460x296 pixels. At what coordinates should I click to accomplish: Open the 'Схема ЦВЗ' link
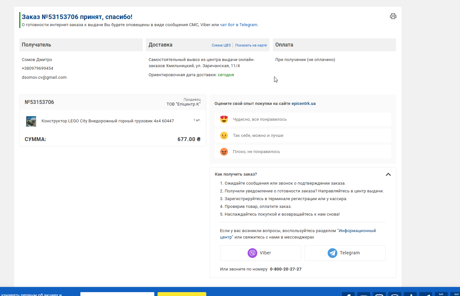tap(221, 45)
